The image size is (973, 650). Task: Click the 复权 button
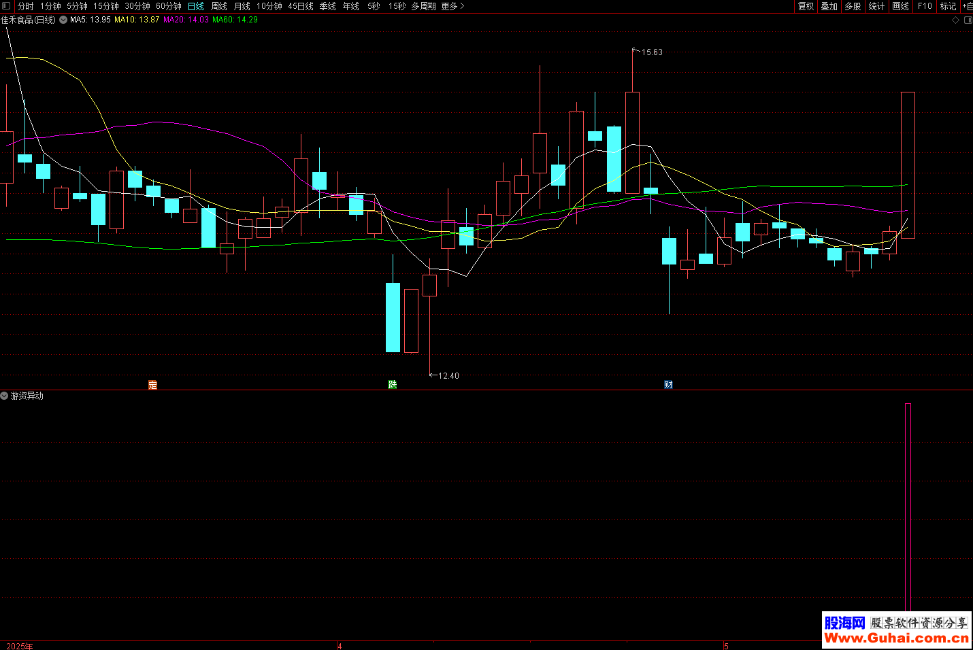click(x=806, y=6)
